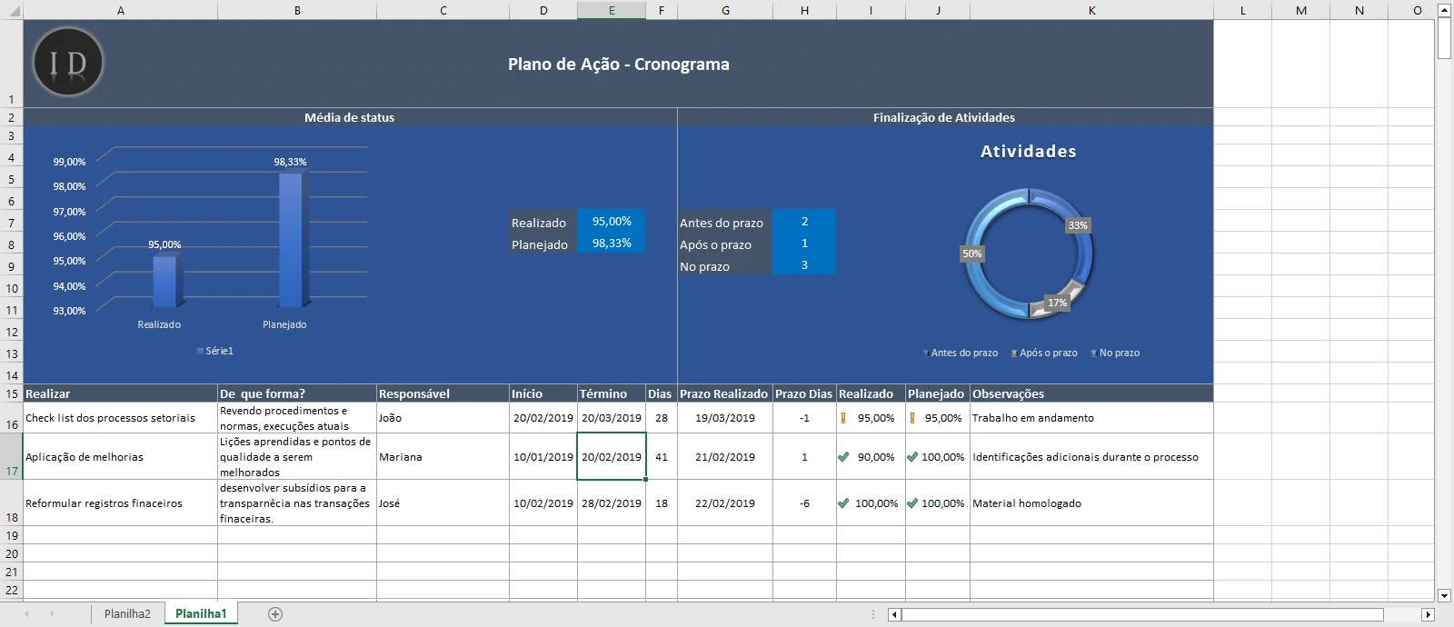The width and height of the screenshot is (1454, 627).
Task: Select column E header
Action: click(612, 10)
